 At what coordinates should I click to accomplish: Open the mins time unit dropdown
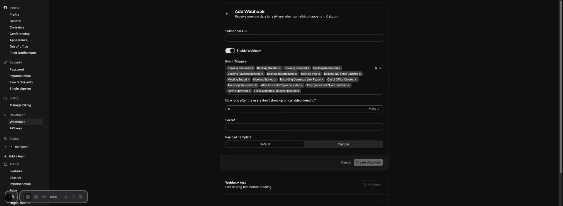point(374,109)
